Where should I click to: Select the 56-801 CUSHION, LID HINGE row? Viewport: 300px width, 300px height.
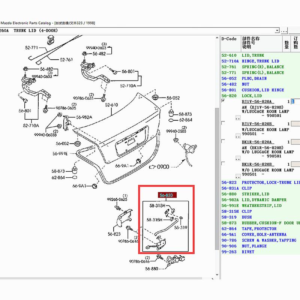coord(260,90)
